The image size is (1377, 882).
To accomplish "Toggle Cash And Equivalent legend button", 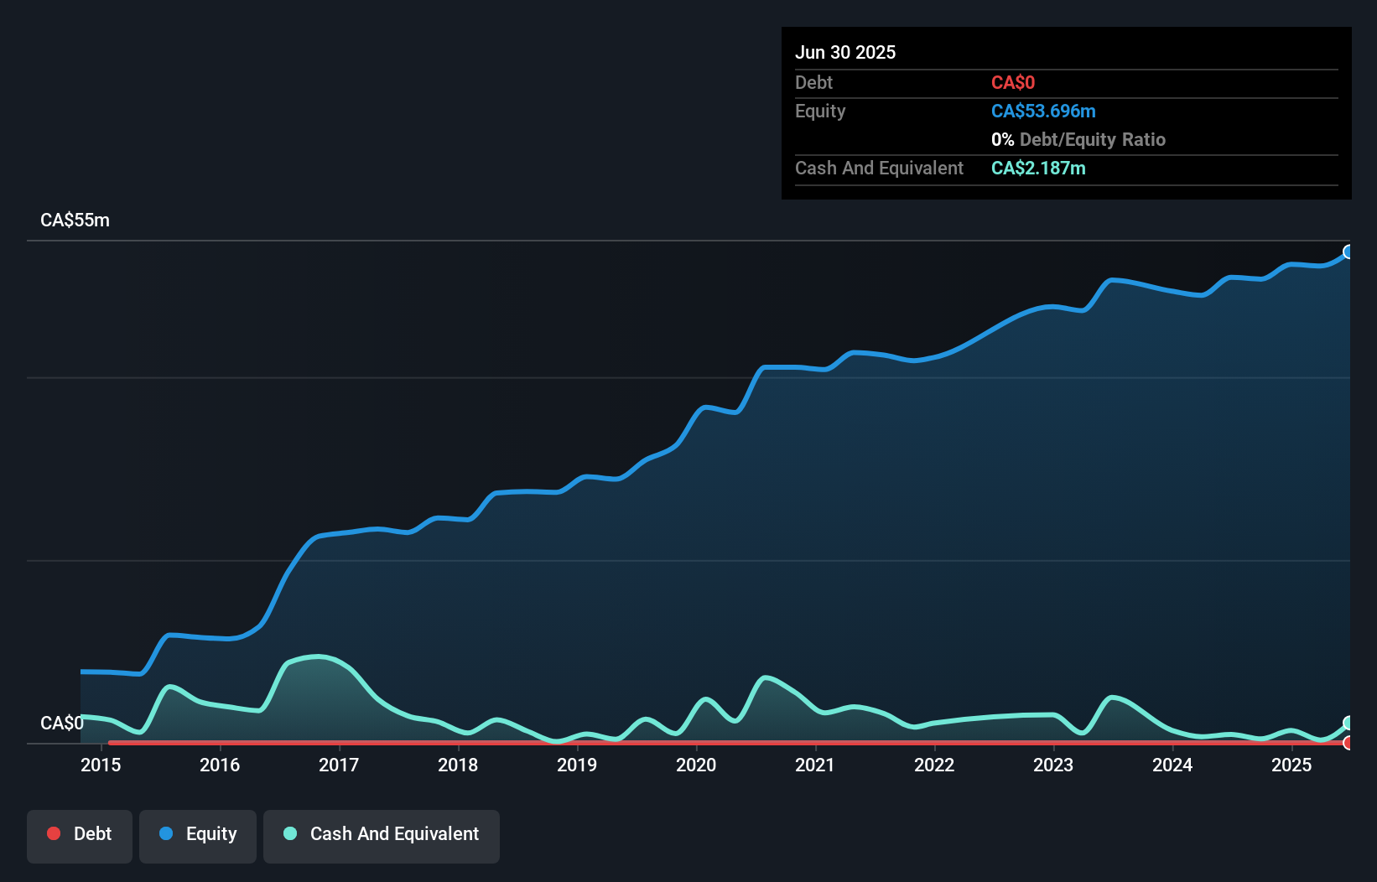I will click(x=382, y=836).
